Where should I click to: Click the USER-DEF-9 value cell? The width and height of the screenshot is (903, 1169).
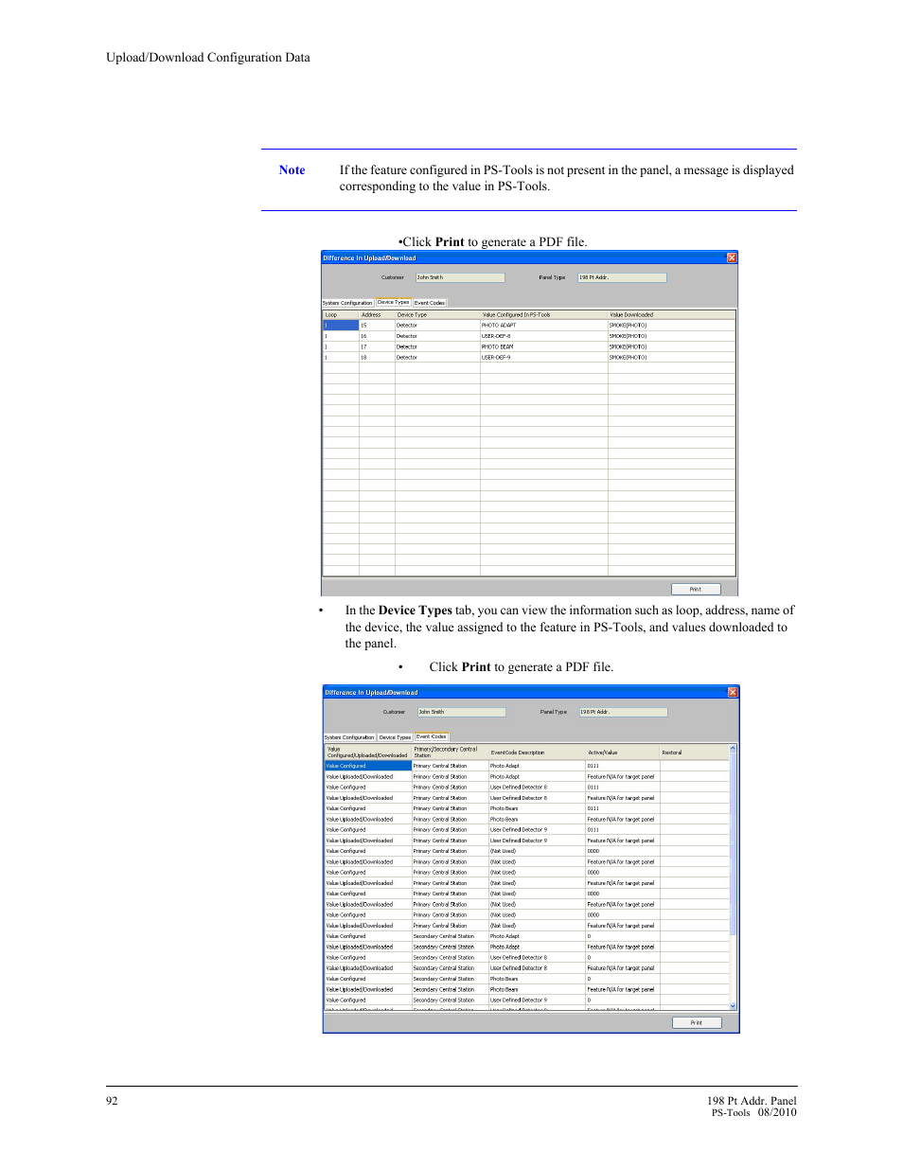[x=544, y=358]
